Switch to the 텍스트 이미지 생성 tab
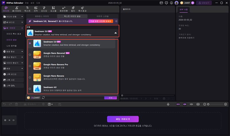230x136 pixels. pyautogui.click(x=72, y=16)
